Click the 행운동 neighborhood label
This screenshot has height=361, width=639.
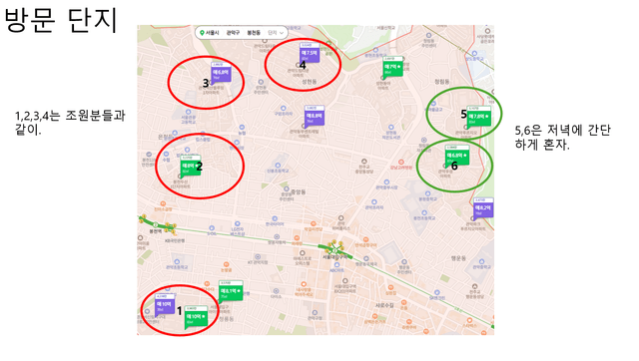point(458,258)
